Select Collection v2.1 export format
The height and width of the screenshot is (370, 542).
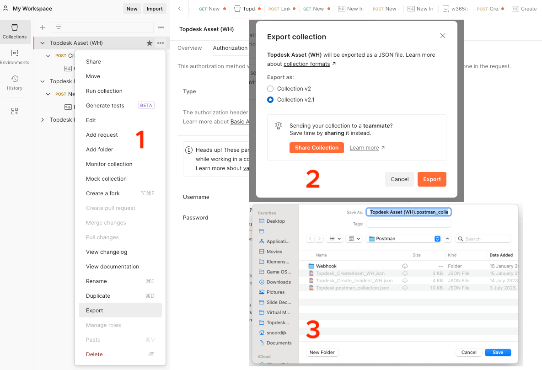coord(270,100)
